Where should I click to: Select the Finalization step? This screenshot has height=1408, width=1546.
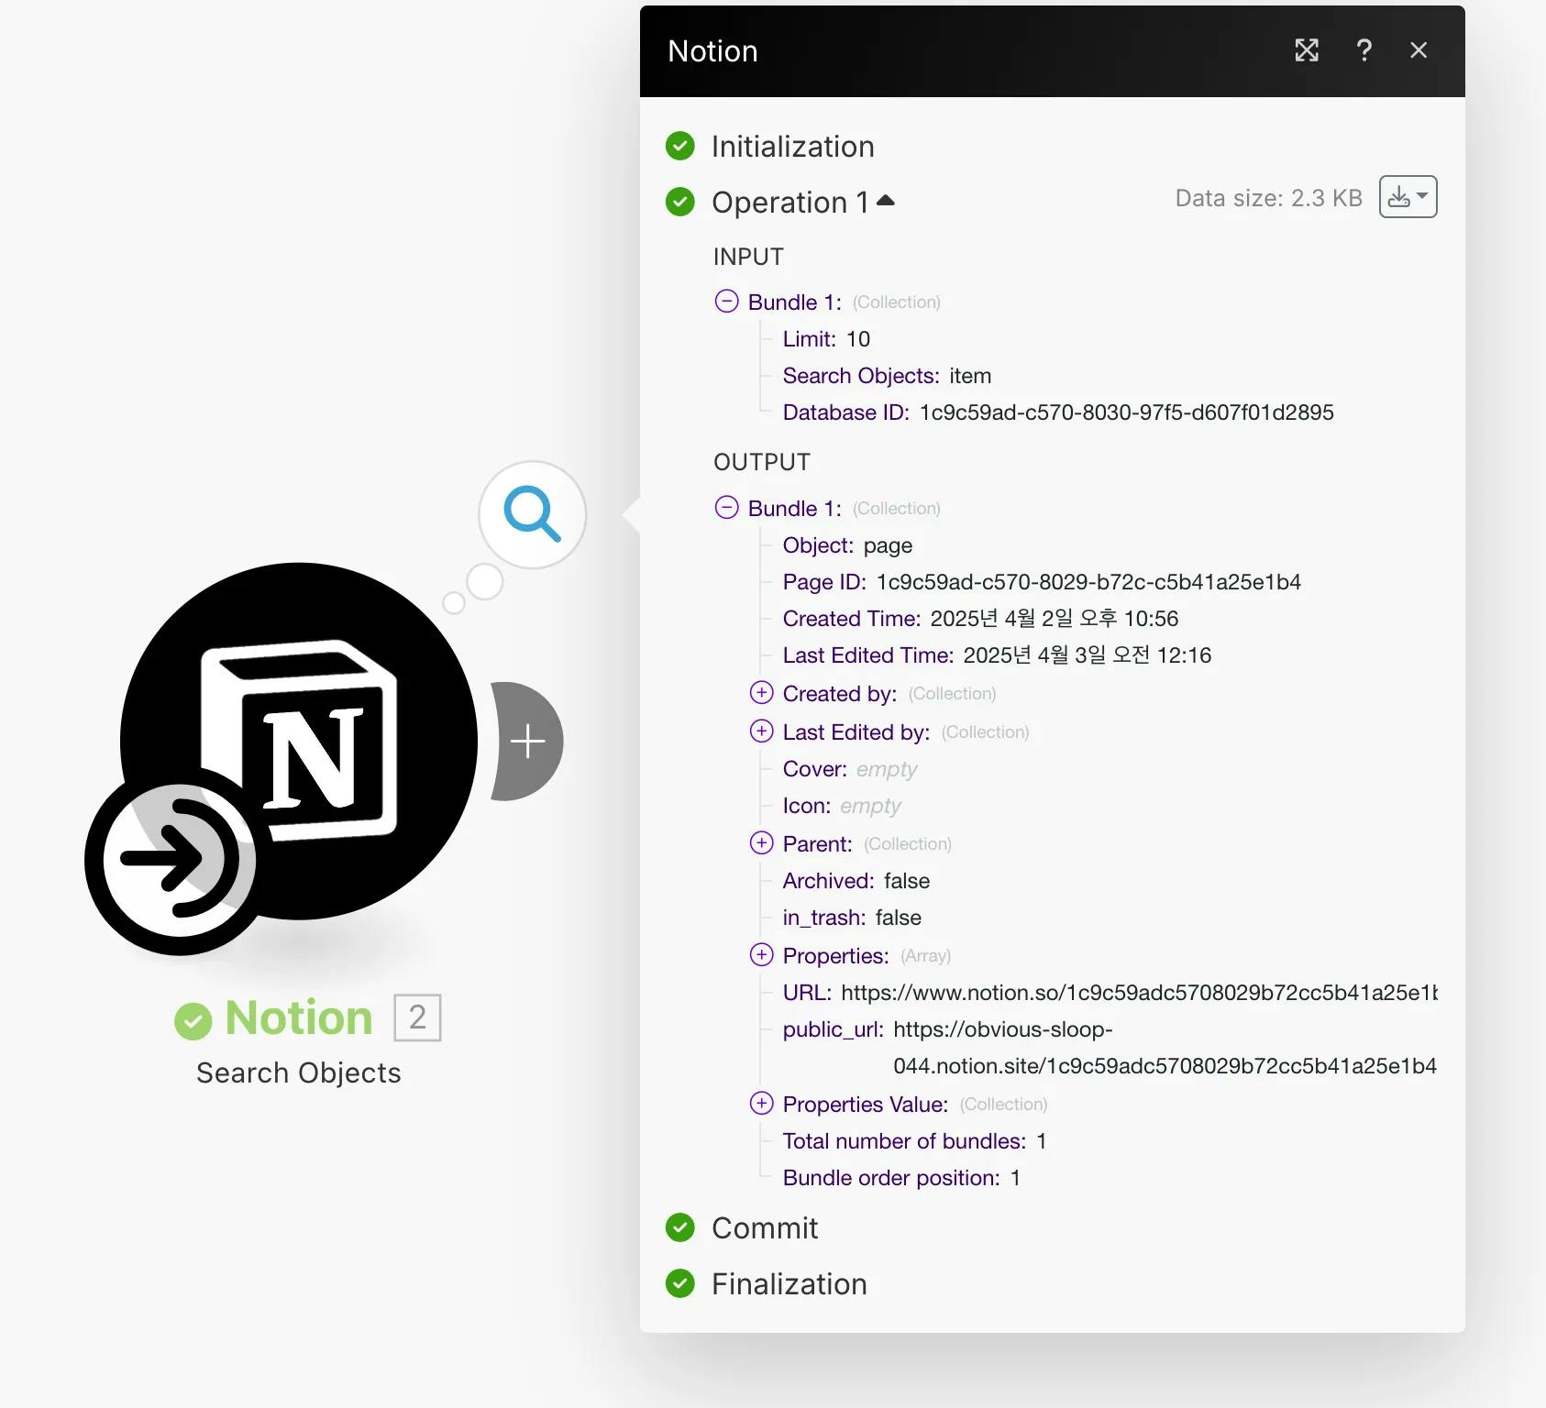[789, 1284]
